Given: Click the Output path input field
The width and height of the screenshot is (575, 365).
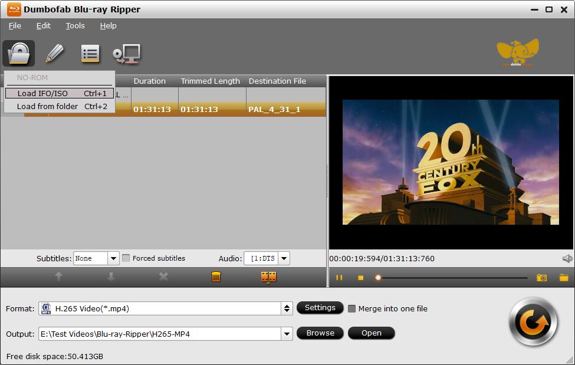Looking at the screenshot, I should (160, 334).
